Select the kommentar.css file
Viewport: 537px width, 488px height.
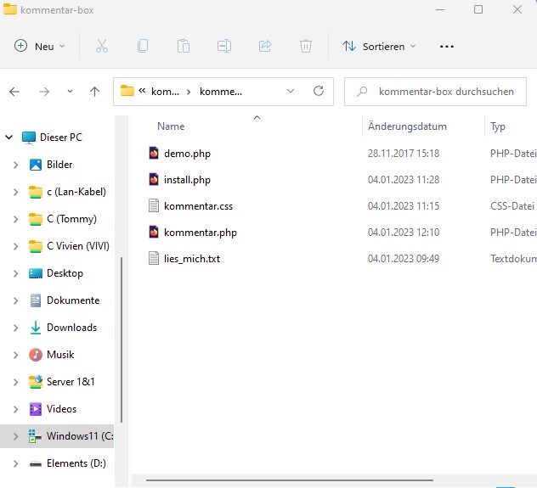(x=198, y=205)
